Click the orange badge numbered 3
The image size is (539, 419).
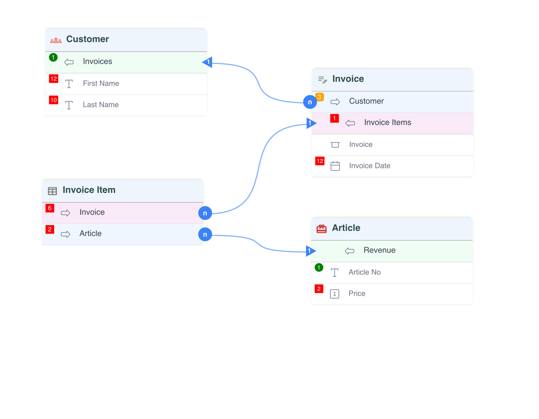pyautogui.click(x=319, y=97)
